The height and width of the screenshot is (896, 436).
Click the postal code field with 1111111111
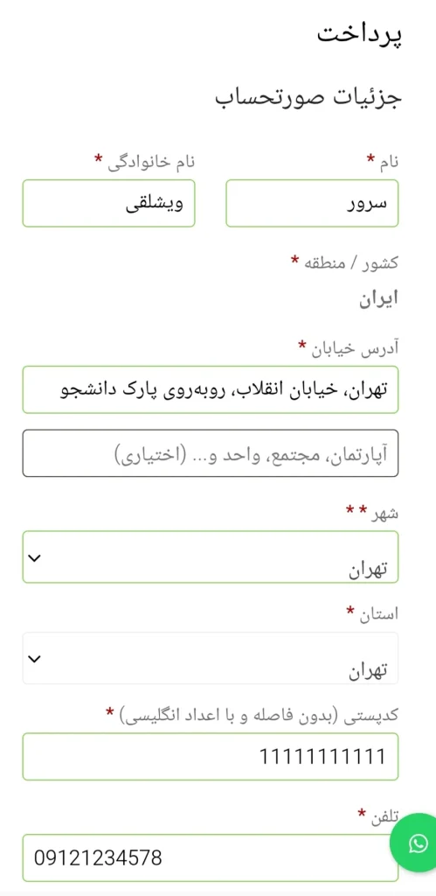pyautogui.click(x=211, y=757)
